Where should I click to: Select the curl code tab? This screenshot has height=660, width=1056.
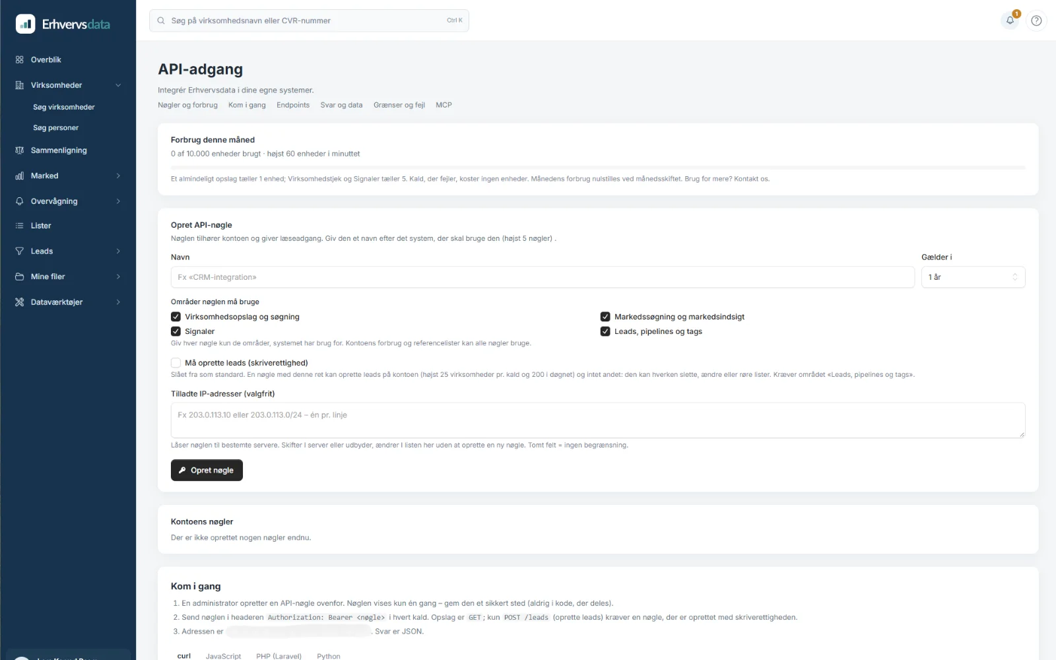184,656
